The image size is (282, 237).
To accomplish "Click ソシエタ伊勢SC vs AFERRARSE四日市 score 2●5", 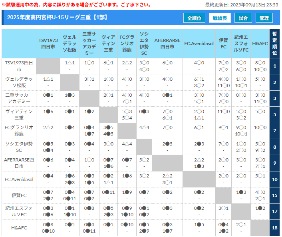I will [x=167, y=144].
